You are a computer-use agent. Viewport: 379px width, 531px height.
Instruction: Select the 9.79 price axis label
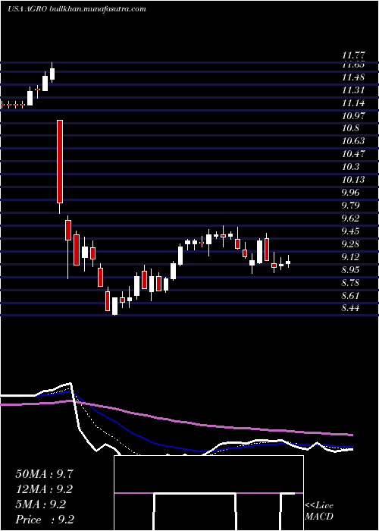[352, 206]
